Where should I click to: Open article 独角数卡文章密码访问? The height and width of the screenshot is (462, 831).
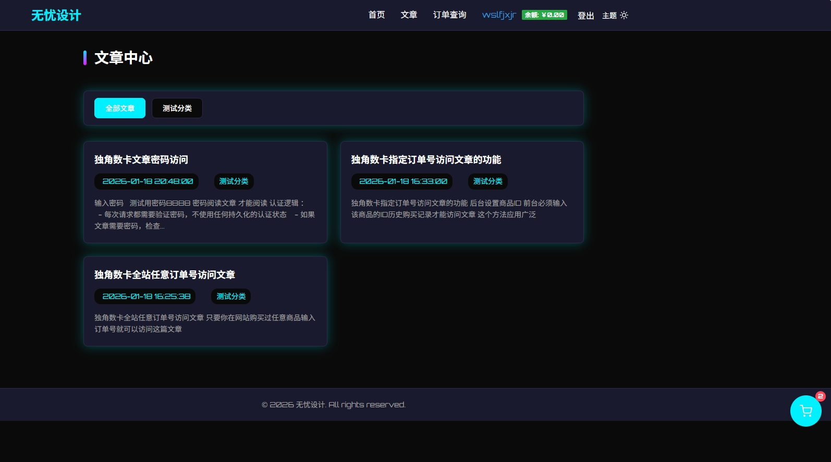(141, 160)
